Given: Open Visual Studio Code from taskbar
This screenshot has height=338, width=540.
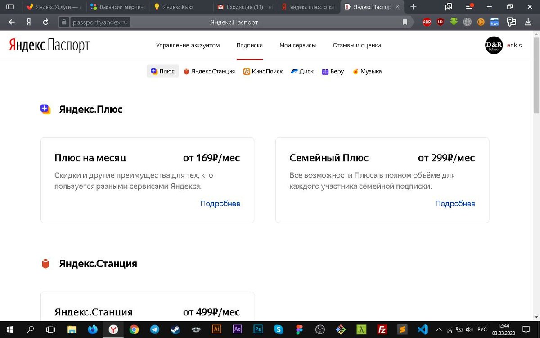Looking at the screenshot, I should (x=423, y=329).
